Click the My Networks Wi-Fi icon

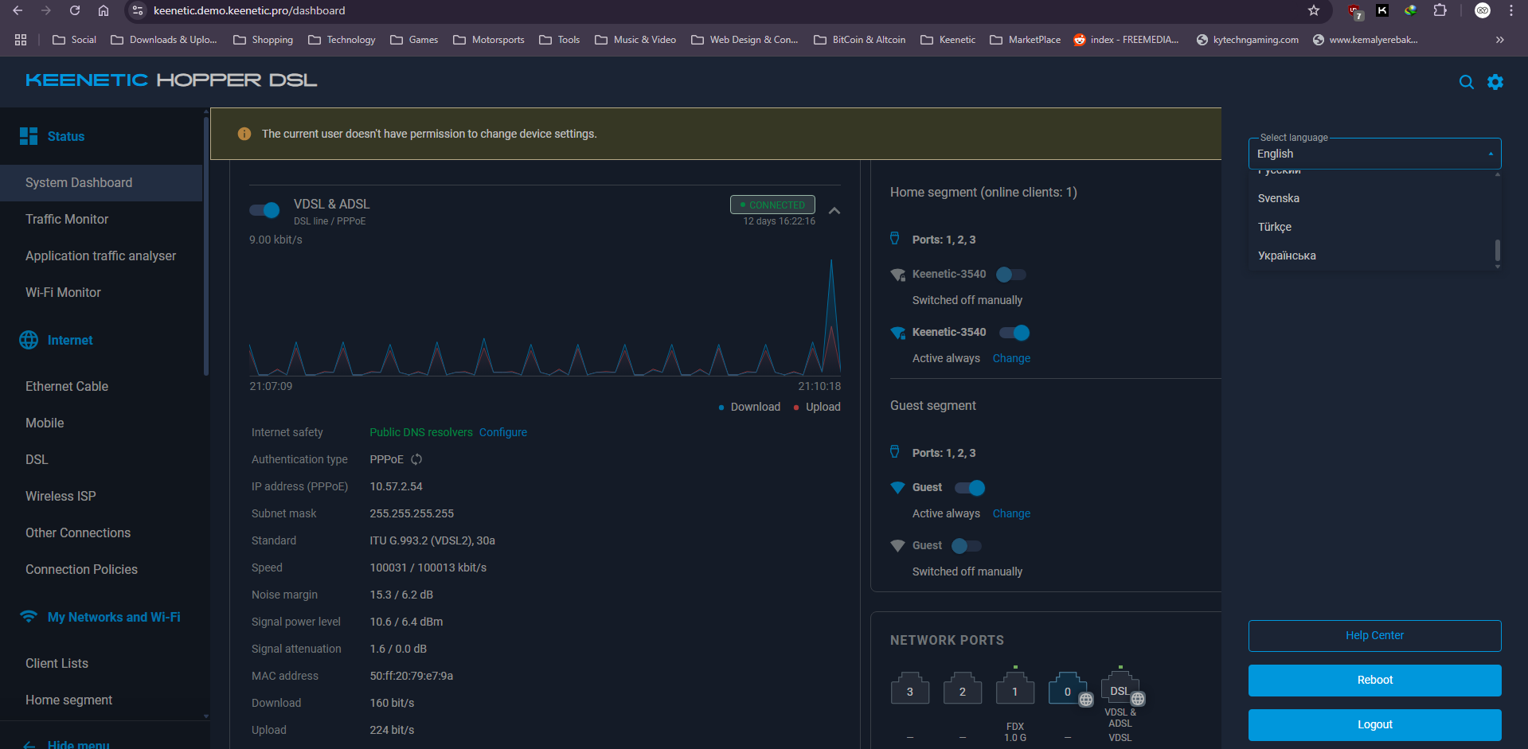click(29, 617)
